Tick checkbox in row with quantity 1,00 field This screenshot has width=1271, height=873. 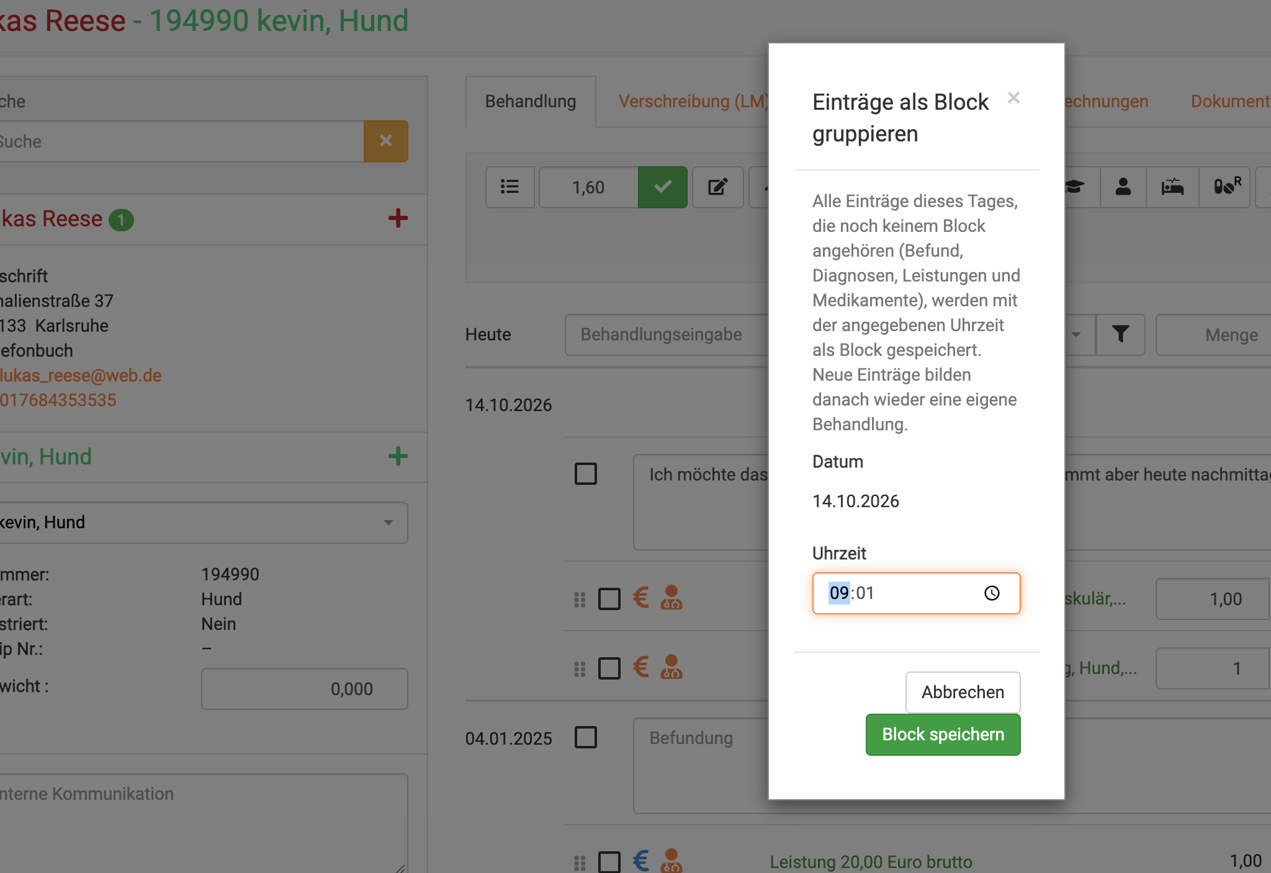pyautogui.click(x=609, y=599)
